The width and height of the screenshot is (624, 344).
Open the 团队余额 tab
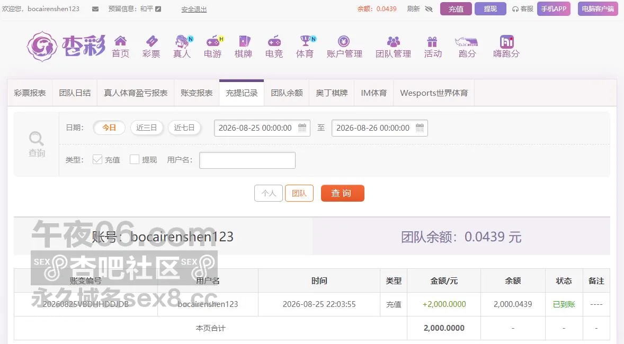pyautogui.click(x=287, y=93)
